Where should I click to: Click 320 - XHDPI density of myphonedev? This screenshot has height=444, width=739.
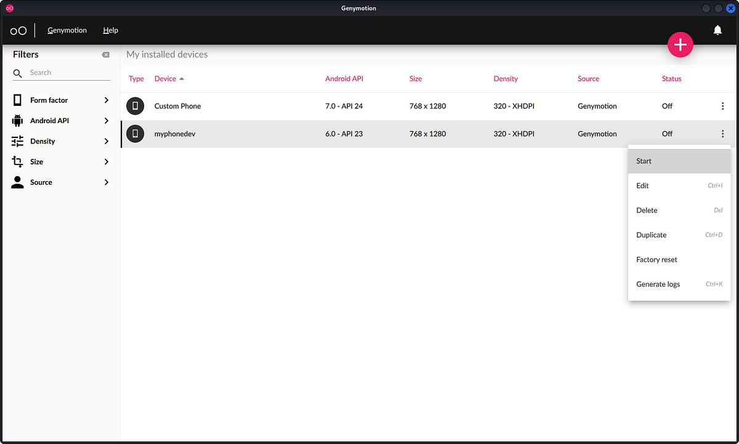(514, 134)
